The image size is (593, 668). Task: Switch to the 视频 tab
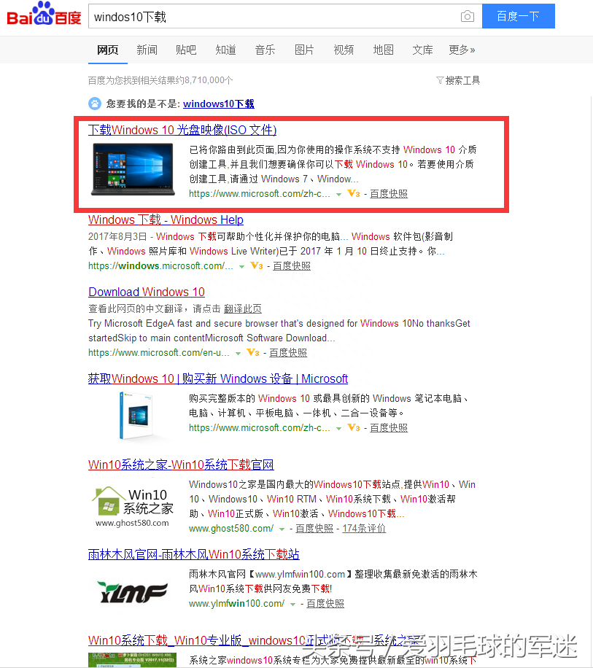(344, 50)
